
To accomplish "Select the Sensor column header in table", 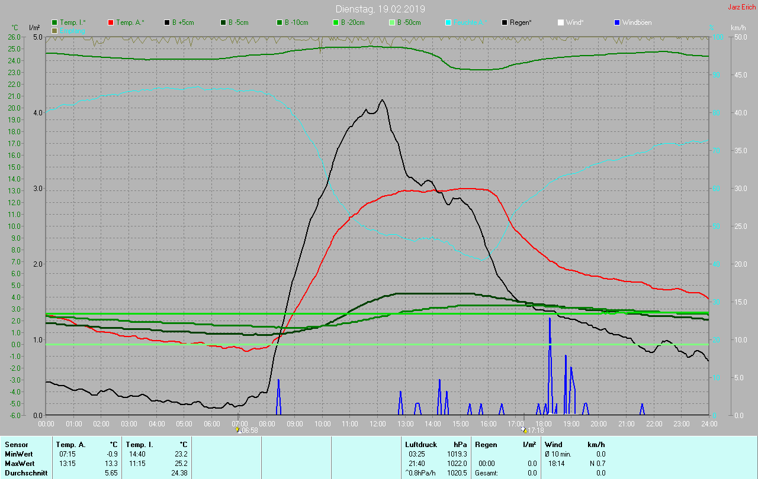I will click(16, 444).
